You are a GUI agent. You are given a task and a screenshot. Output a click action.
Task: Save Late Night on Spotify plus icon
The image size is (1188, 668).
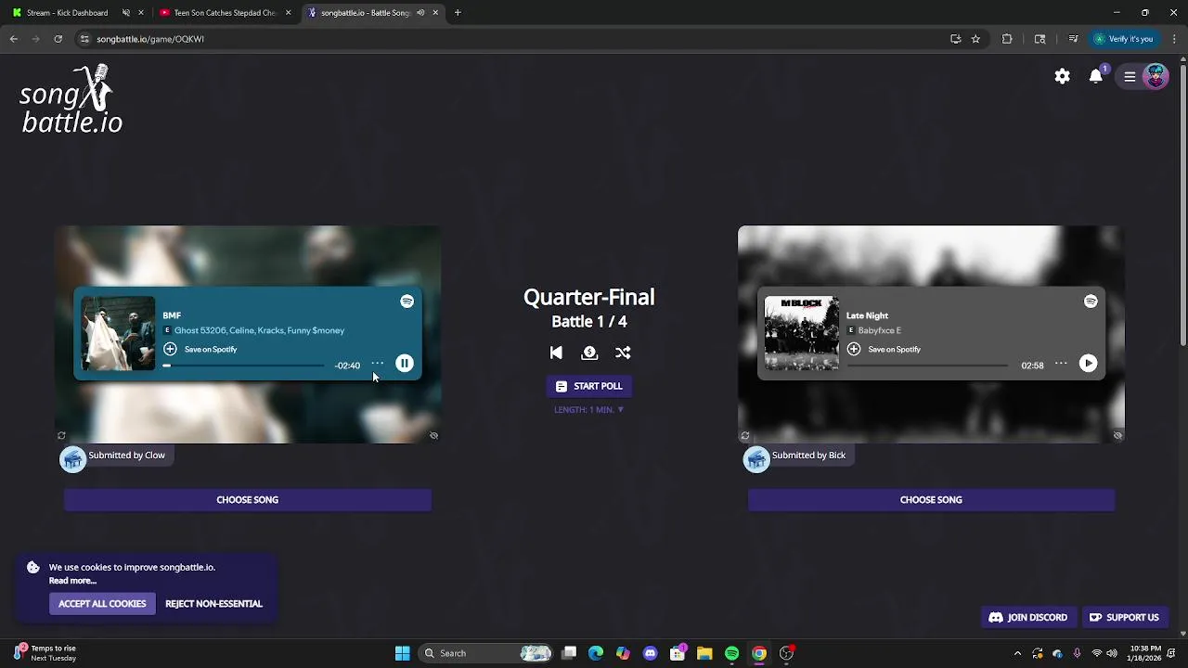[x=854, y=349]
